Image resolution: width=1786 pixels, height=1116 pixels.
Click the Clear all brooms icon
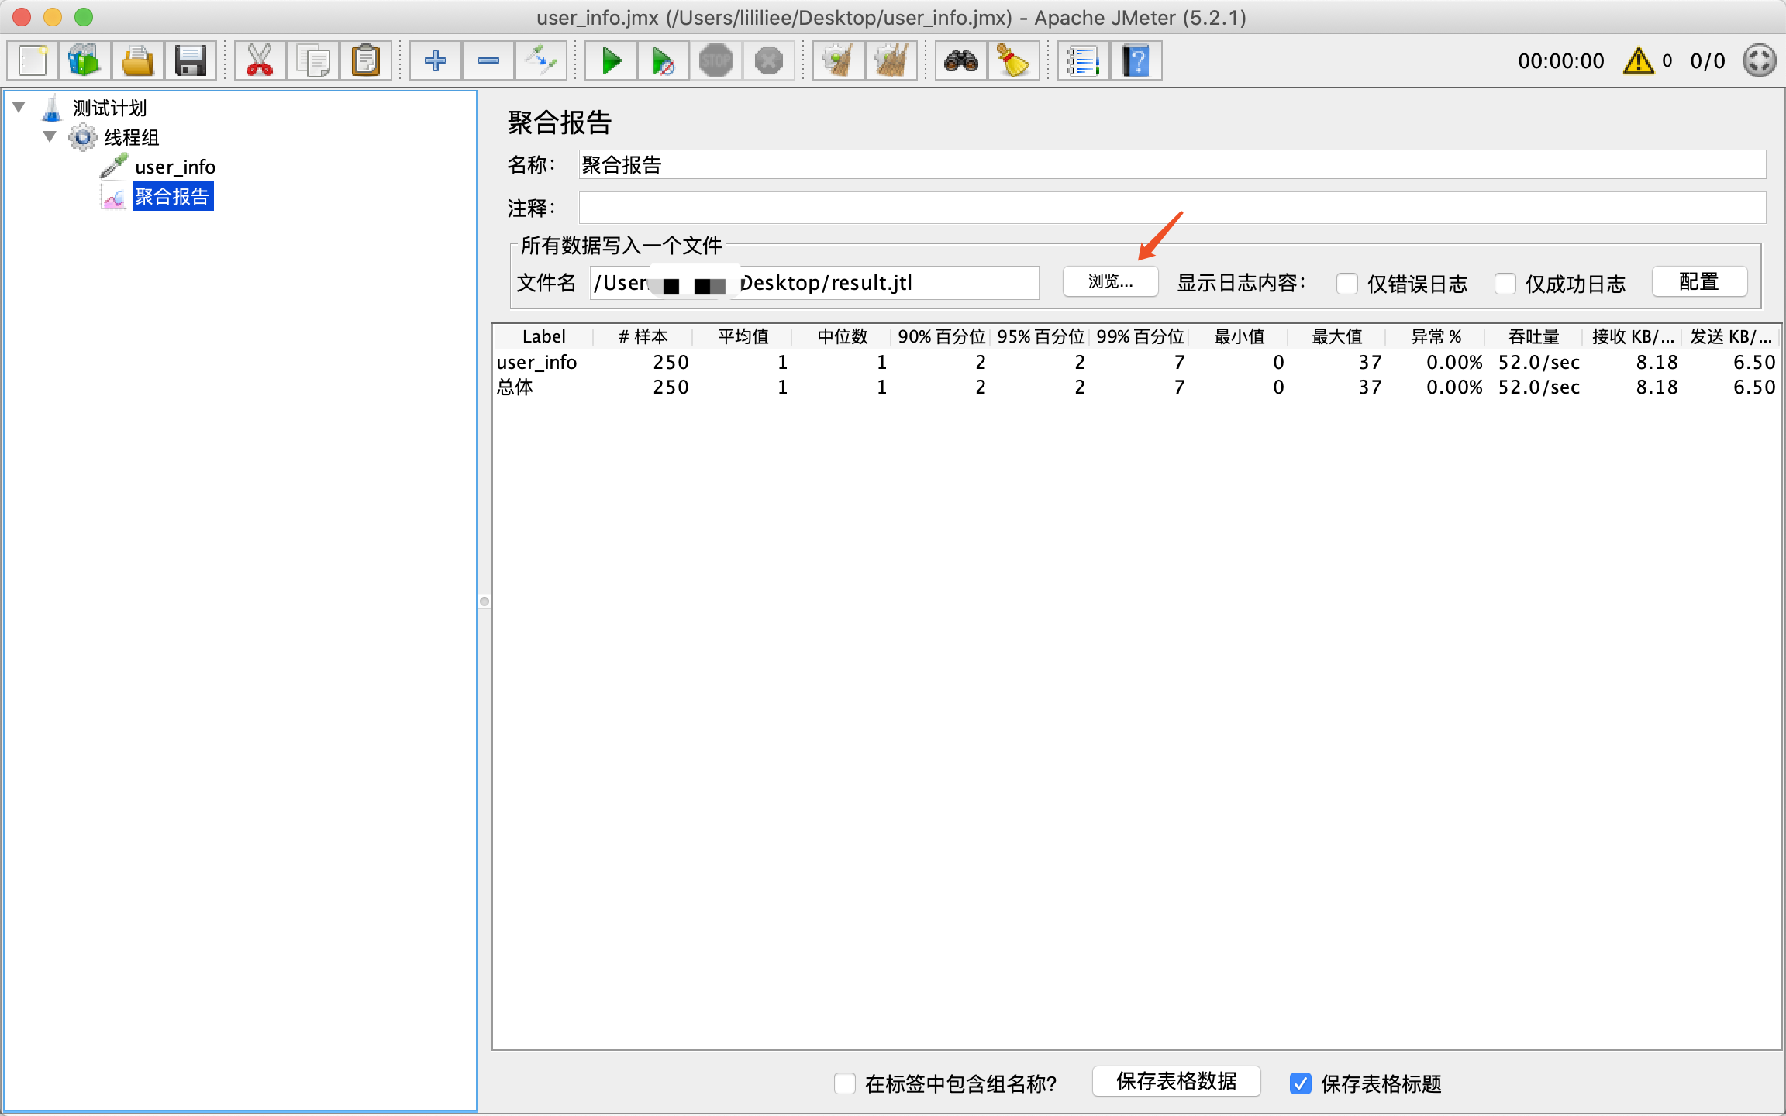tap(891, 60)
